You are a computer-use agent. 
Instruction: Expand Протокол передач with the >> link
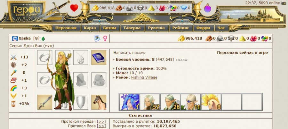coord(101,121)
